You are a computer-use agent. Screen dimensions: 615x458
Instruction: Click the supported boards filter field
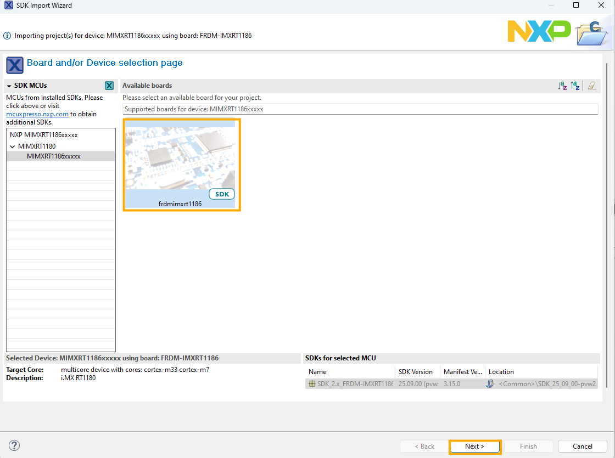[360, 109]
